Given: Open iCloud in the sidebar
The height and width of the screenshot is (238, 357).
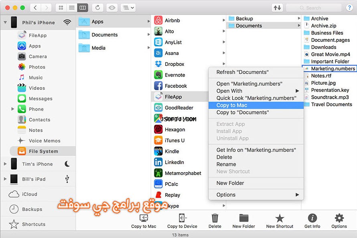Looking at the screenshot, I should point(29,194).
